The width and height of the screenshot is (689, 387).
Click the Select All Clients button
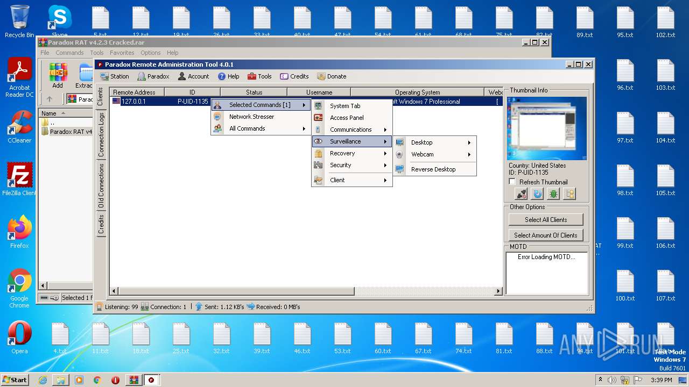(x=546, y=219)
